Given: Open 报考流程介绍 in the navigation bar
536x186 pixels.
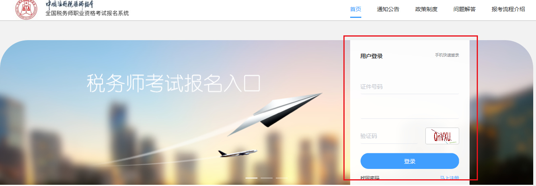Looking at the screenshot, I should click(508, 9).
